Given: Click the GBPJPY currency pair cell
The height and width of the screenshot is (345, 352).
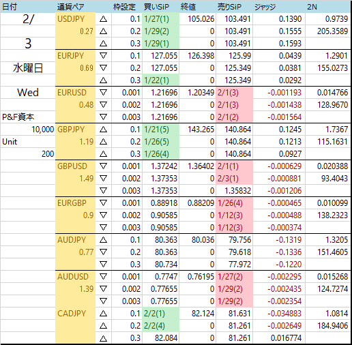Looking at the screenshot, I should (75, 130).
